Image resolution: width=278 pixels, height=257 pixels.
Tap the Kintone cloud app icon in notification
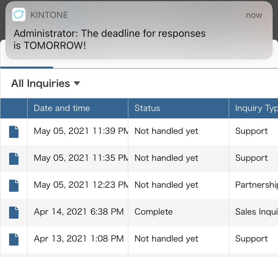[19, 15]
